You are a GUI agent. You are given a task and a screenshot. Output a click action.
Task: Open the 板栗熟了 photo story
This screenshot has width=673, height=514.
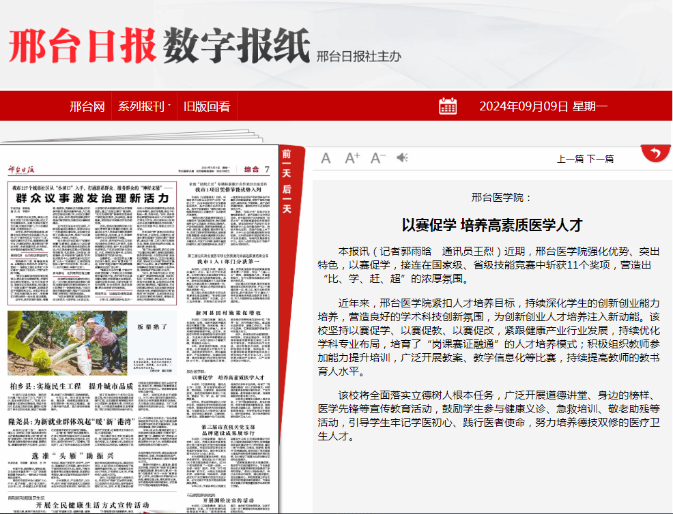[152, 327]
